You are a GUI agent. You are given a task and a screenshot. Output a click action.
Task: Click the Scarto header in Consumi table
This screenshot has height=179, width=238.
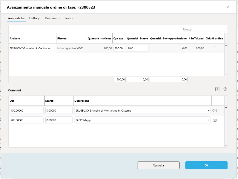[x=59, y=101]
